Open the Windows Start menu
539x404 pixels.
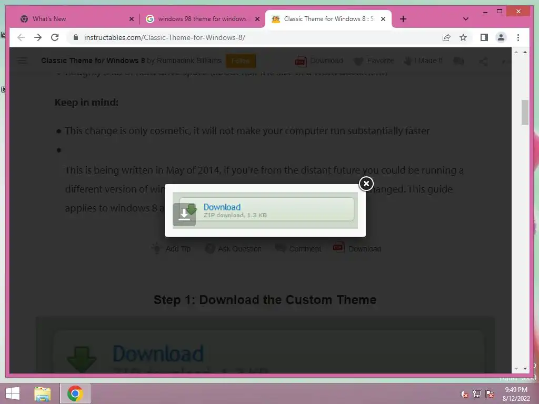[13, 393]
